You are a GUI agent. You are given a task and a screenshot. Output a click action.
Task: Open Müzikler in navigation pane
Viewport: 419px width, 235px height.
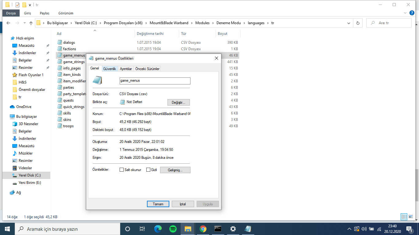[25, 153]
